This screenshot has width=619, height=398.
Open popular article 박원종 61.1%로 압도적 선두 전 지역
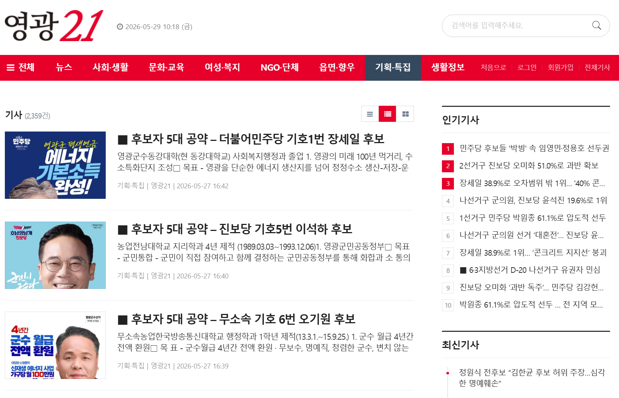(x=531, y=305)
